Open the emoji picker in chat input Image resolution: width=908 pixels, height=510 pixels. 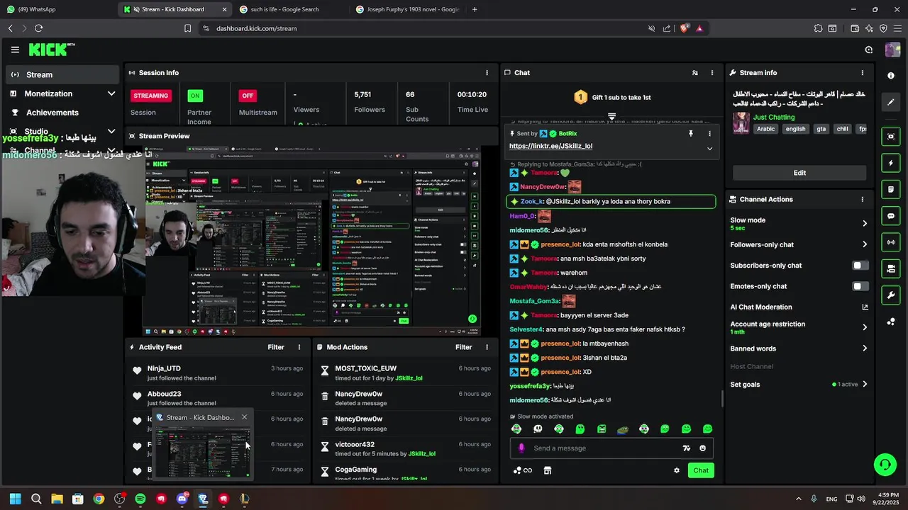[703, 448]
